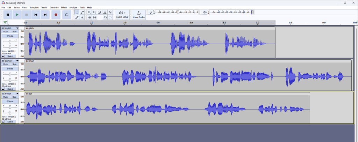This screenshot has height=142, width=358.
Task: Toggle the Loop playback button
Action: coord(67,15)
